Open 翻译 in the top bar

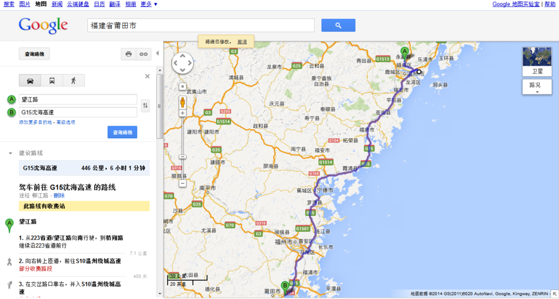click(x=115, y=4)
